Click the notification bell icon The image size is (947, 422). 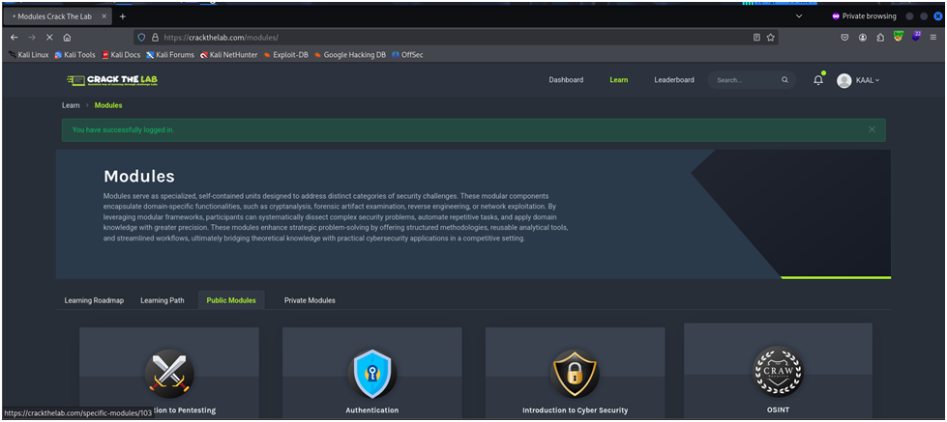817,80
